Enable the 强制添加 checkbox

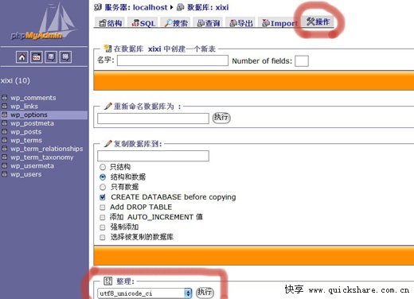click(x=103, y=227)
